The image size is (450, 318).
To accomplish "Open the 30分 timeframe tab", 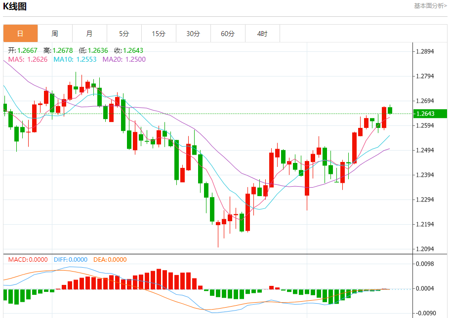I will (193, 34).
